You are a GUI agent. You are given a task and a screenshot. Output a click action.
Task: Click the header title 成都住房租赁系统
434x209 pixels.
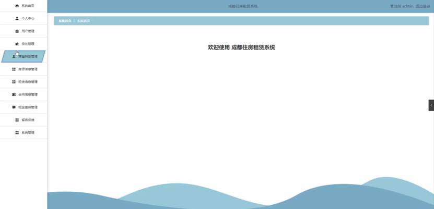tap(243, 6)
